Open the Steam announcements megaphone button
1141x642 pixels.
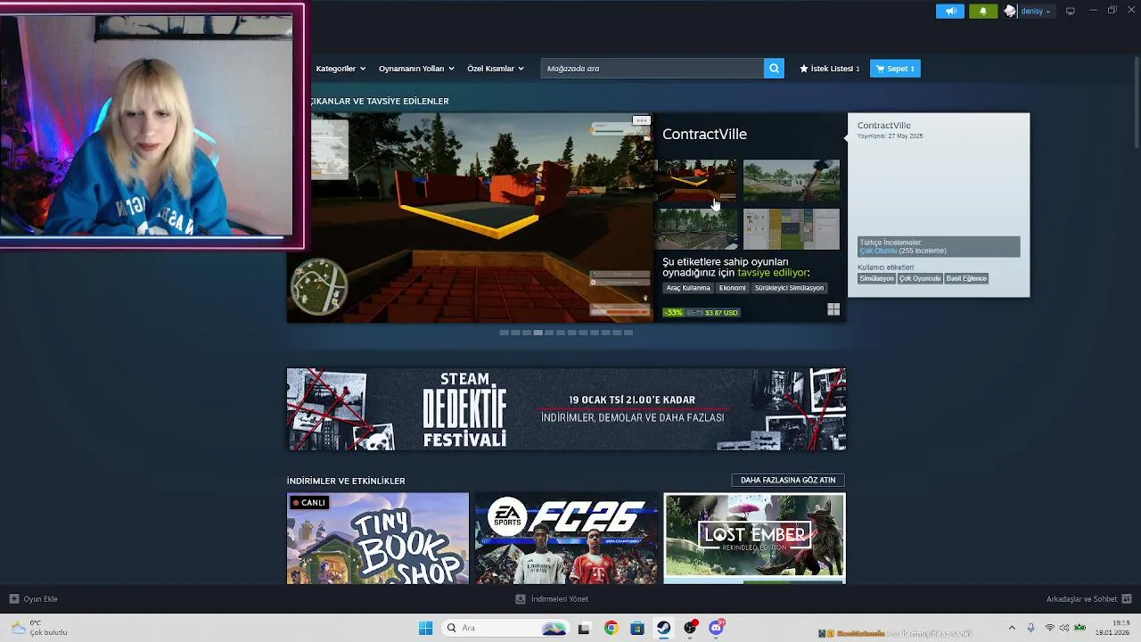[x=950, y=11]
